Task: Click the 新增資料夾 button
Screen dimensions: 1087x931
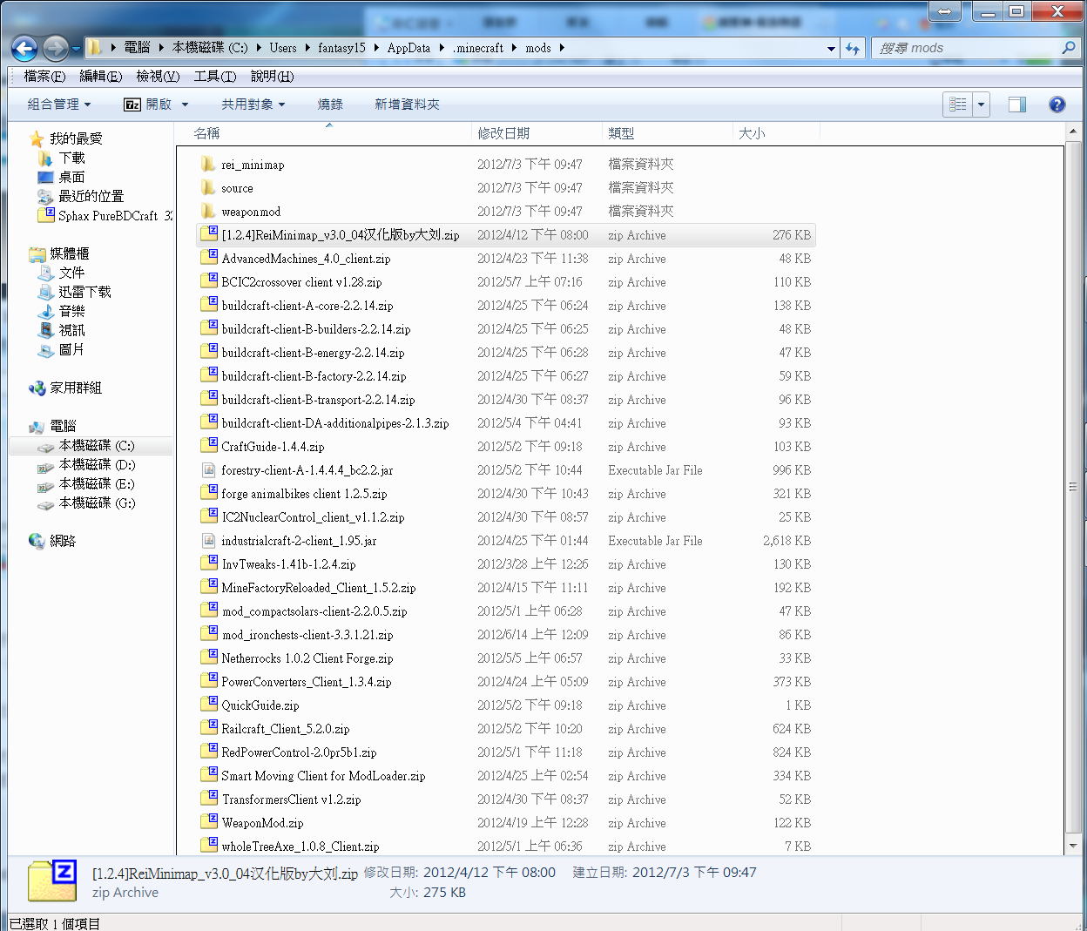Action: click(x=407, y=105)
